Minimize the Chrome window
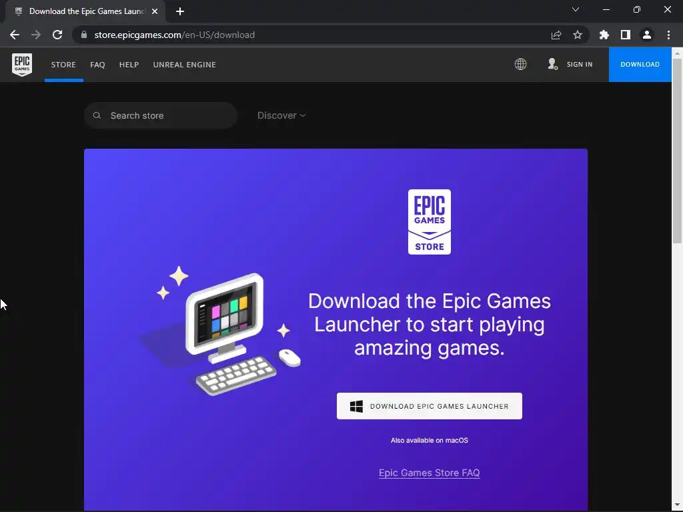This screenshot has height=512, width=683. point(606,9)
